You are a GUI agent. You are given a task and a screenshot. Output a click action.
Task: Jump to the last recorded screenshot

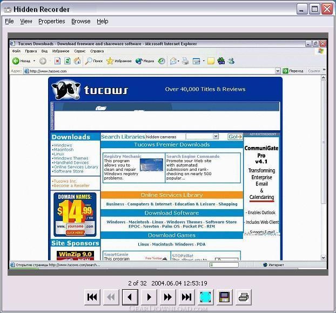coord(186,297)
